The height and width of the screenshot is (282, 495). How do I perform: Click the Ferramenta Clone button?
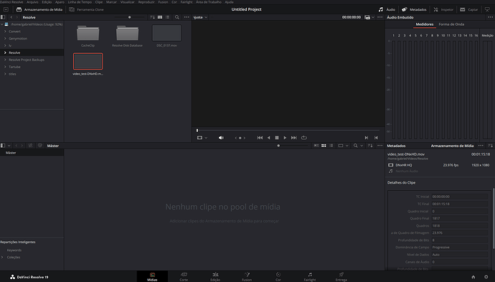point(87,9)
